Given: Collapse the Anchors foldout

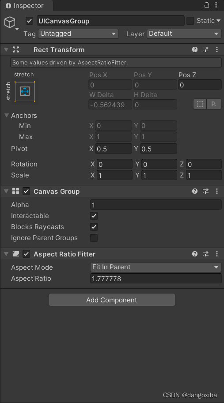Looking at the screenshot, I should [x=7, y=115].
